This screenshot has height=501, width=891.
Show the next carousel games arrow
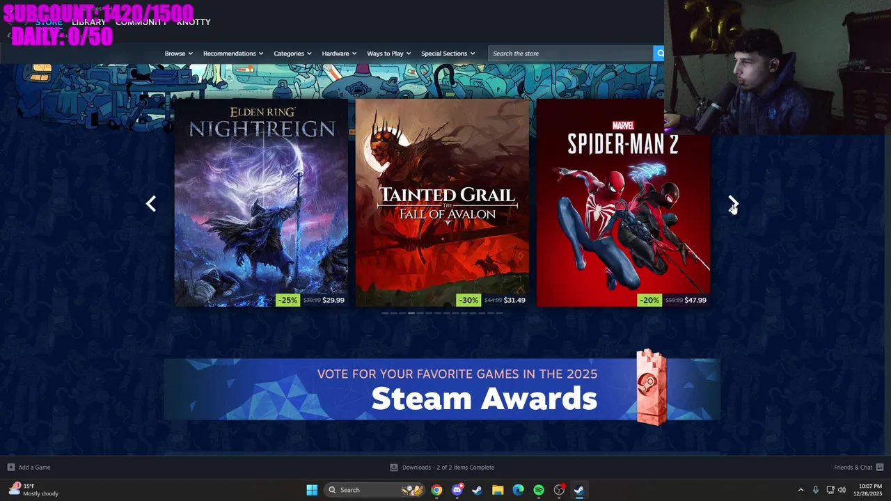click(733, 203)
